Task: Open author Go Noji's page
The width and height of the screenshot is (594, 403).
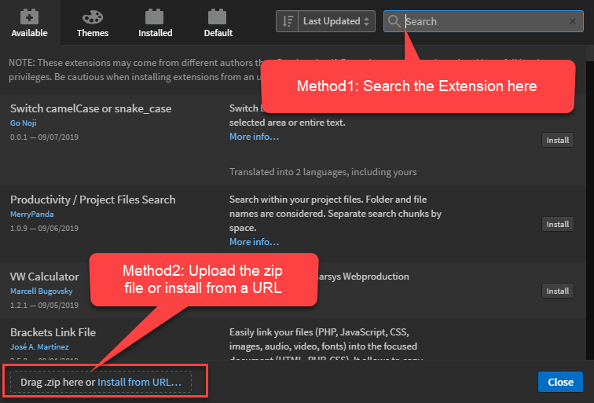Action: [24, 123]
